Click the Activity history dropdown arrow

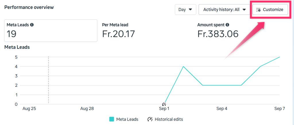point(244,10)
